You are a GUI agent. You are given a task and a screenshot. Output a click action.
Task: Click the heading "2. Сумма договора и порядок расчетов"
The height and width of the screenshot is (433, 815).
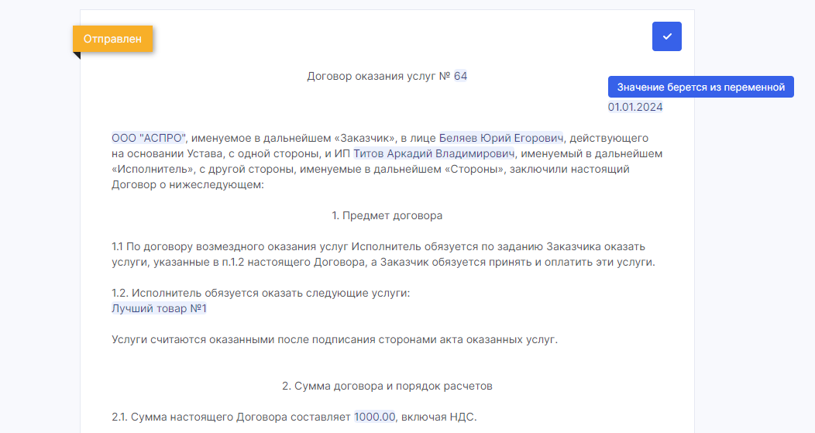[387, 387]
